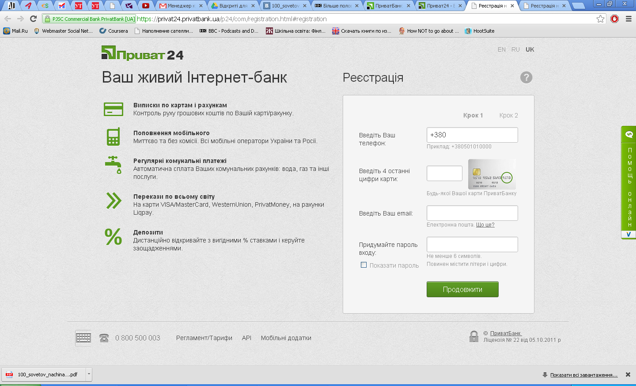Bookmark this page with the star icon
This screenshot has width=636, height=386.
point(600,19)
